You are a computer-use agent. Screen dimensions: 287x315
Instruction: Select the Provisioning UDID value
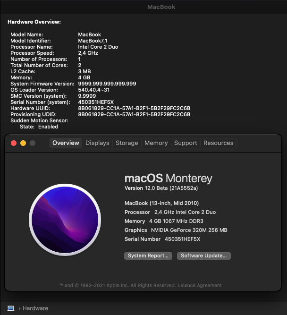(134, 114)
